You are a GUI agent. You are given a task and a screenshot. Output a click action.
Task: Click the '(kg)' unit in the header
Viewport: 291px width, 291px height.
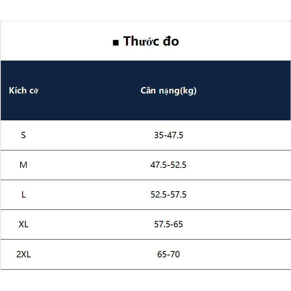click(x=186, y=91)
